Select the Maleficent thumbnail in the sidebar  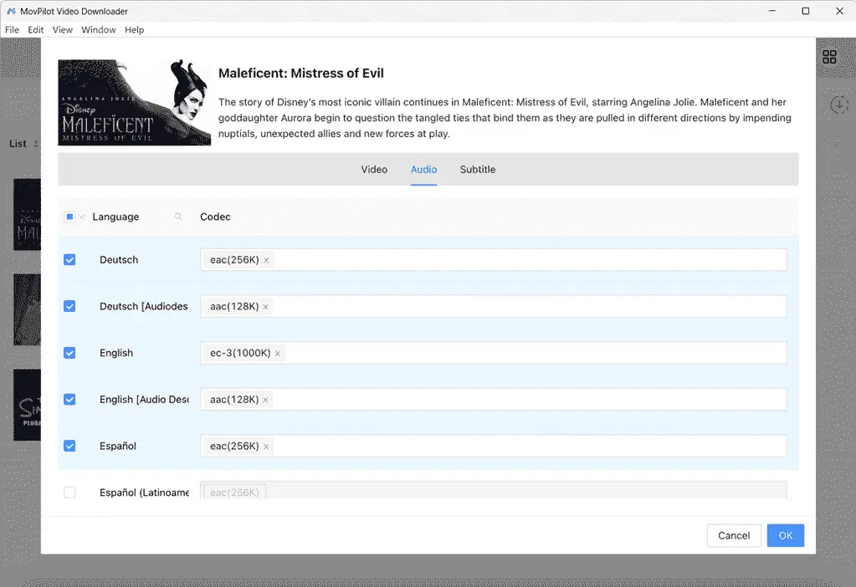pos(28,214)
